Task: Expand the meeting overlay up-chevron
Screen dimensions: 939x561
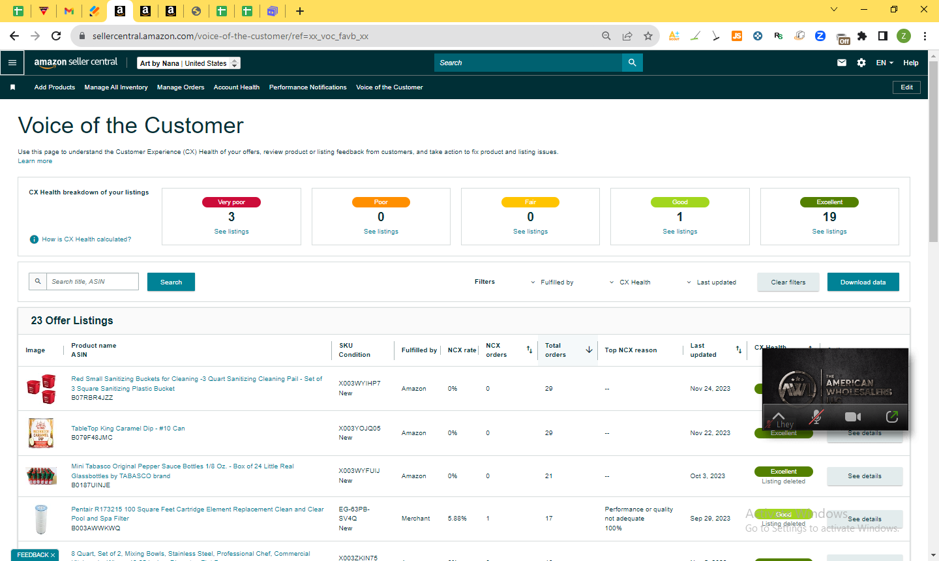Action: pos(779,415)
